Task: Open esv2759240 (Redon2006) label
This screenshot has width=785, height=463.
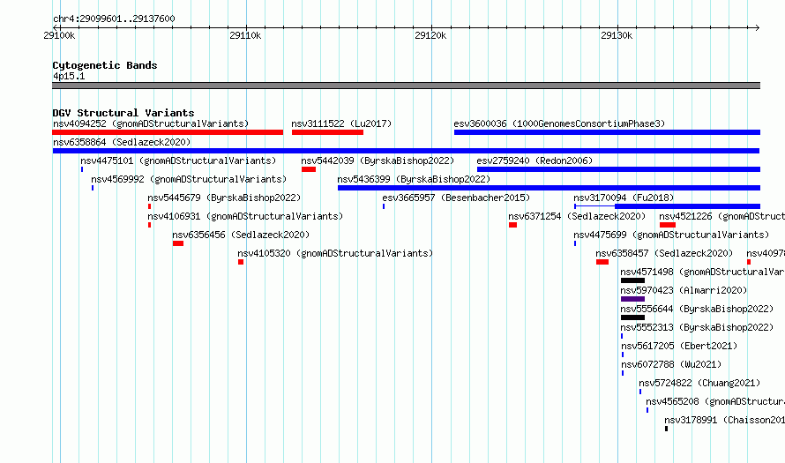Action: tap(535, 161)
